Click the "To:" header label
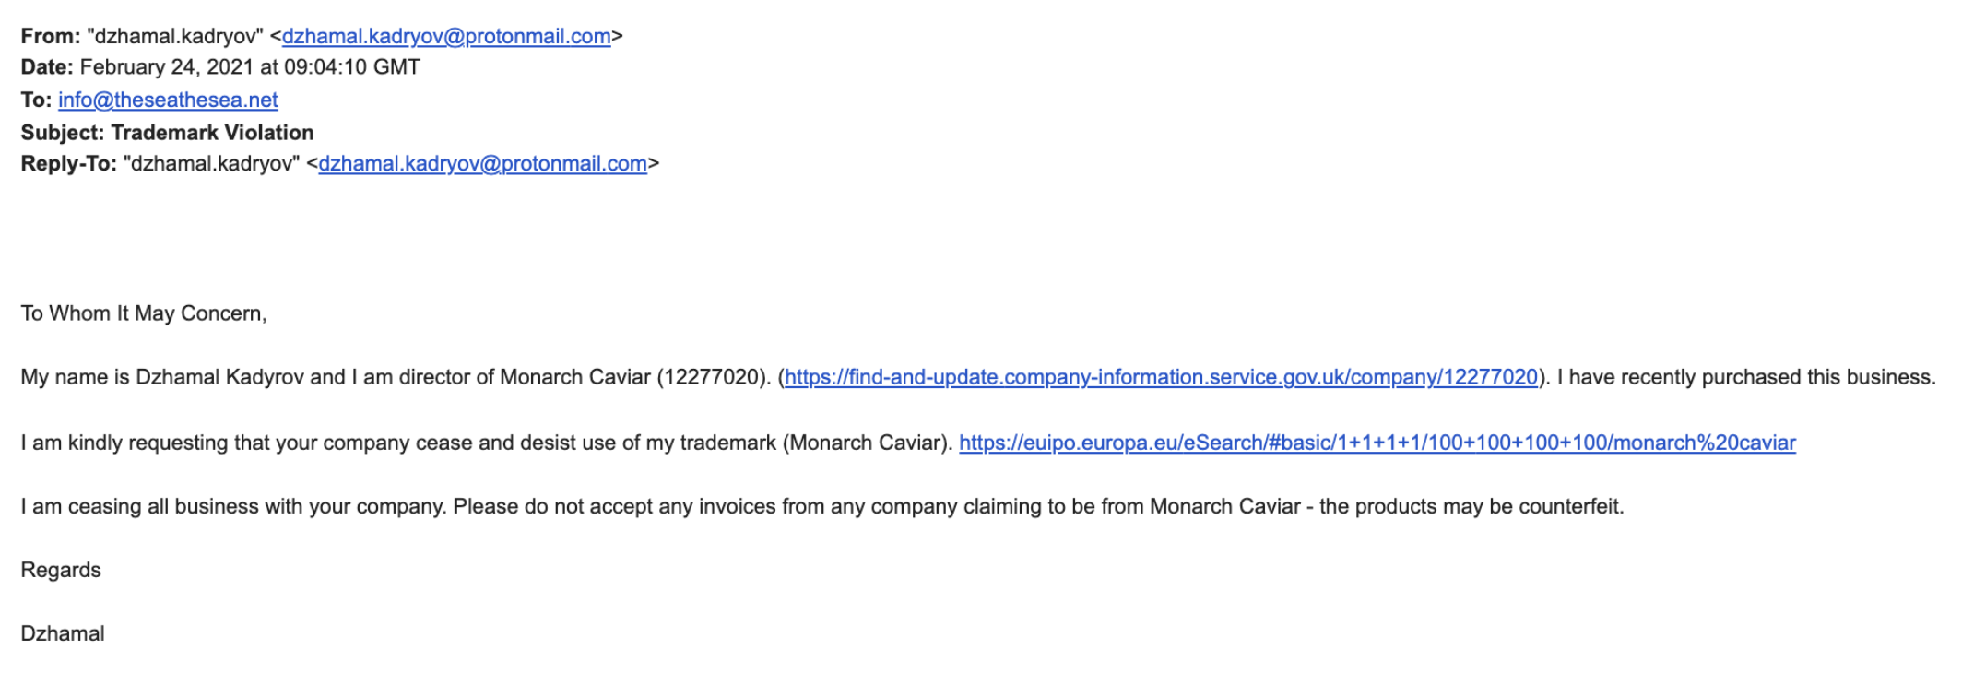 (36, 100)
